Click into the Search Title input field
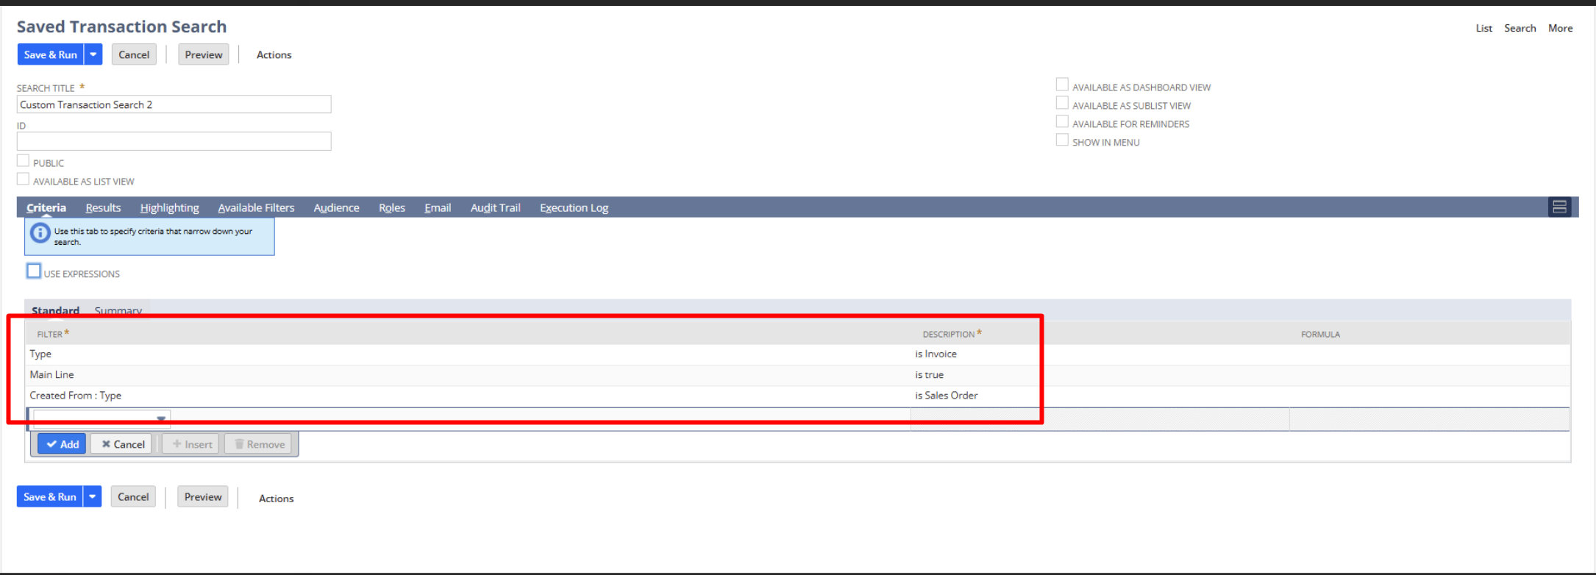 point(174,104)
